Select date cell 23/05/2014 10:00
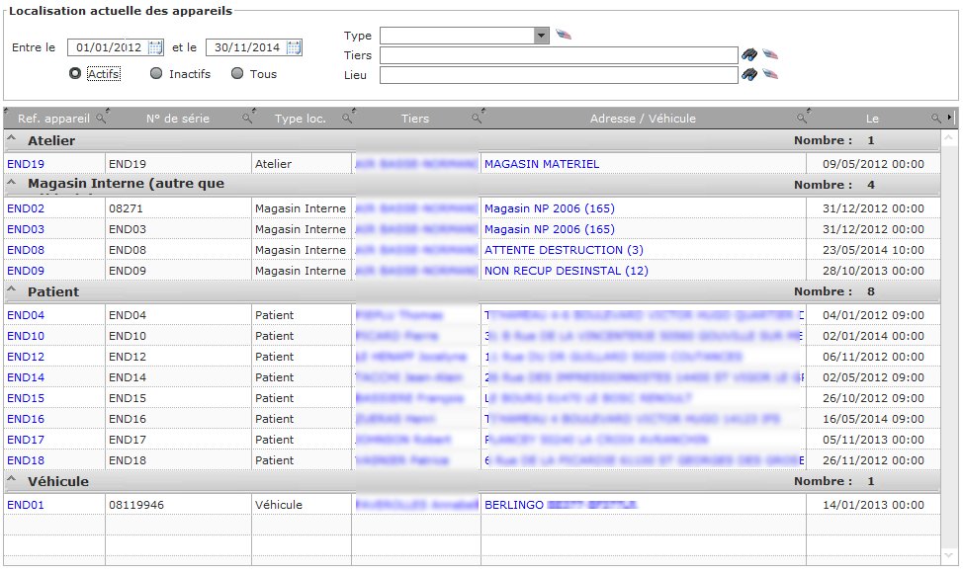This screenshot has height=574, width=963. [x=873, y=250]
